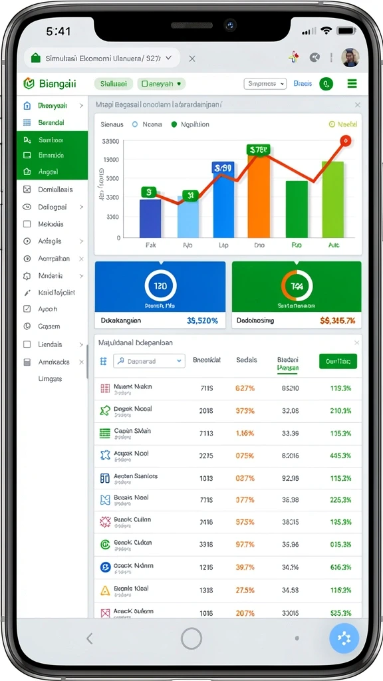Select the Ngplition green radio option

coord(174,124)
